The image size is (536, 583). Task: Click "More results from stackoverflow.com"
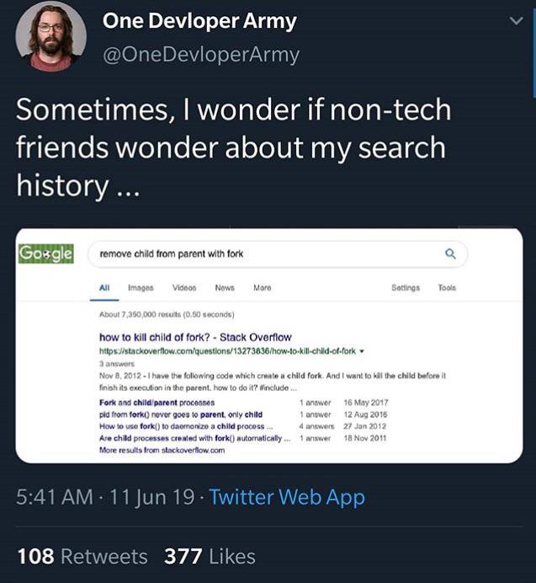point(162,450)
